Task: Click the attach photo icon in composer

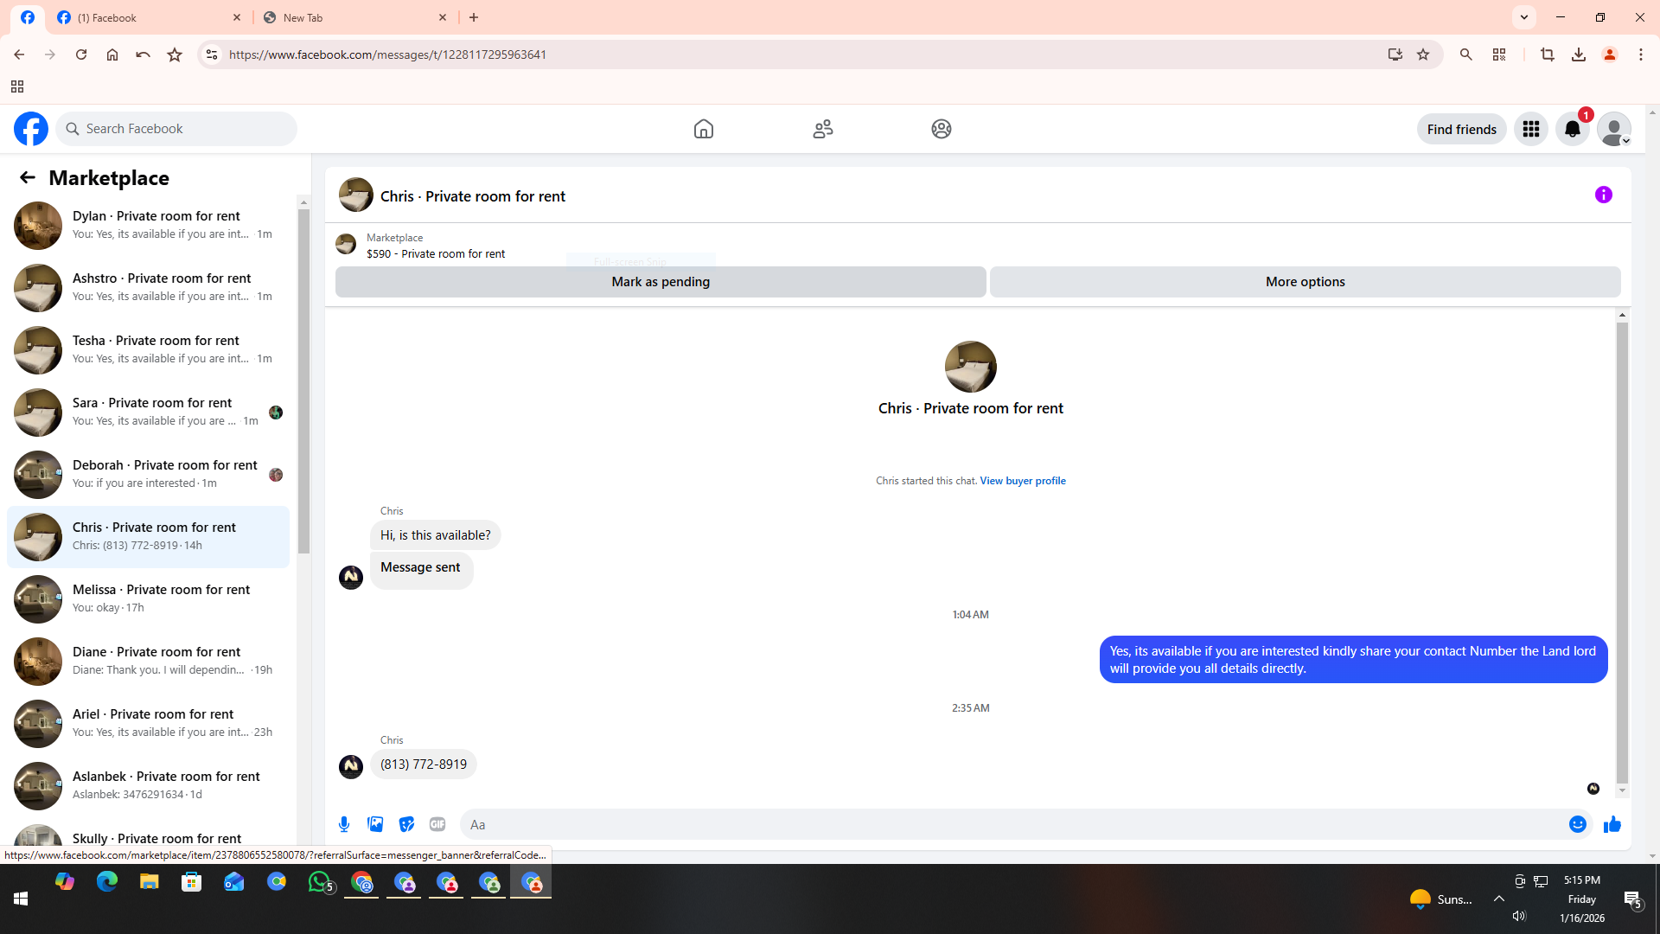Action: [x=375, y=824]
